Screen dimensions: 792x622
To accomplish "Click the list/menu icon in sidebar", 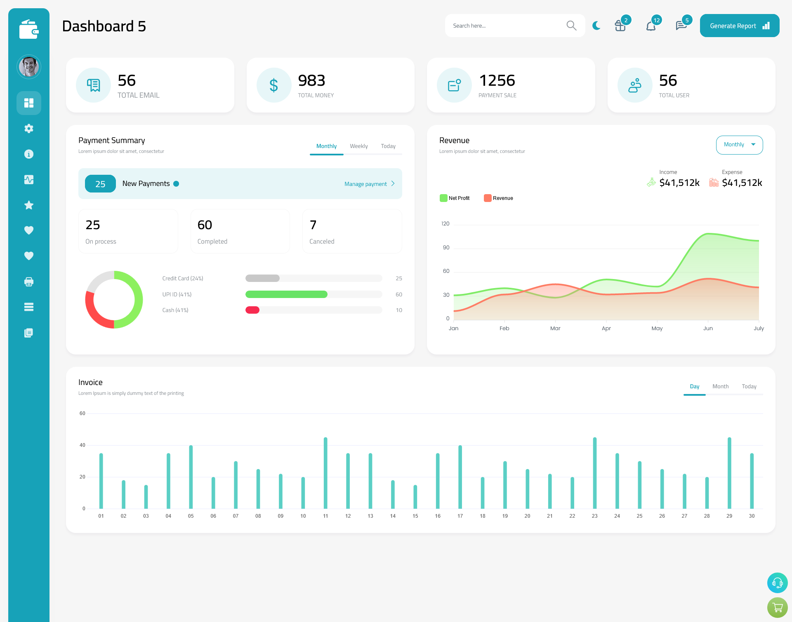I will [29, 307].
